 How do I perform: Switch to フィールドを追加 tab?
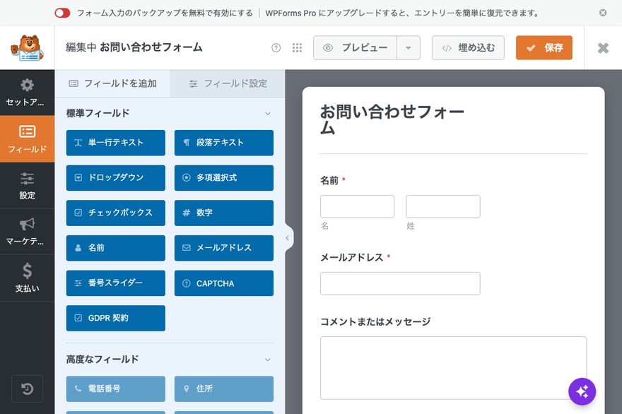click(x=112, y=83)
